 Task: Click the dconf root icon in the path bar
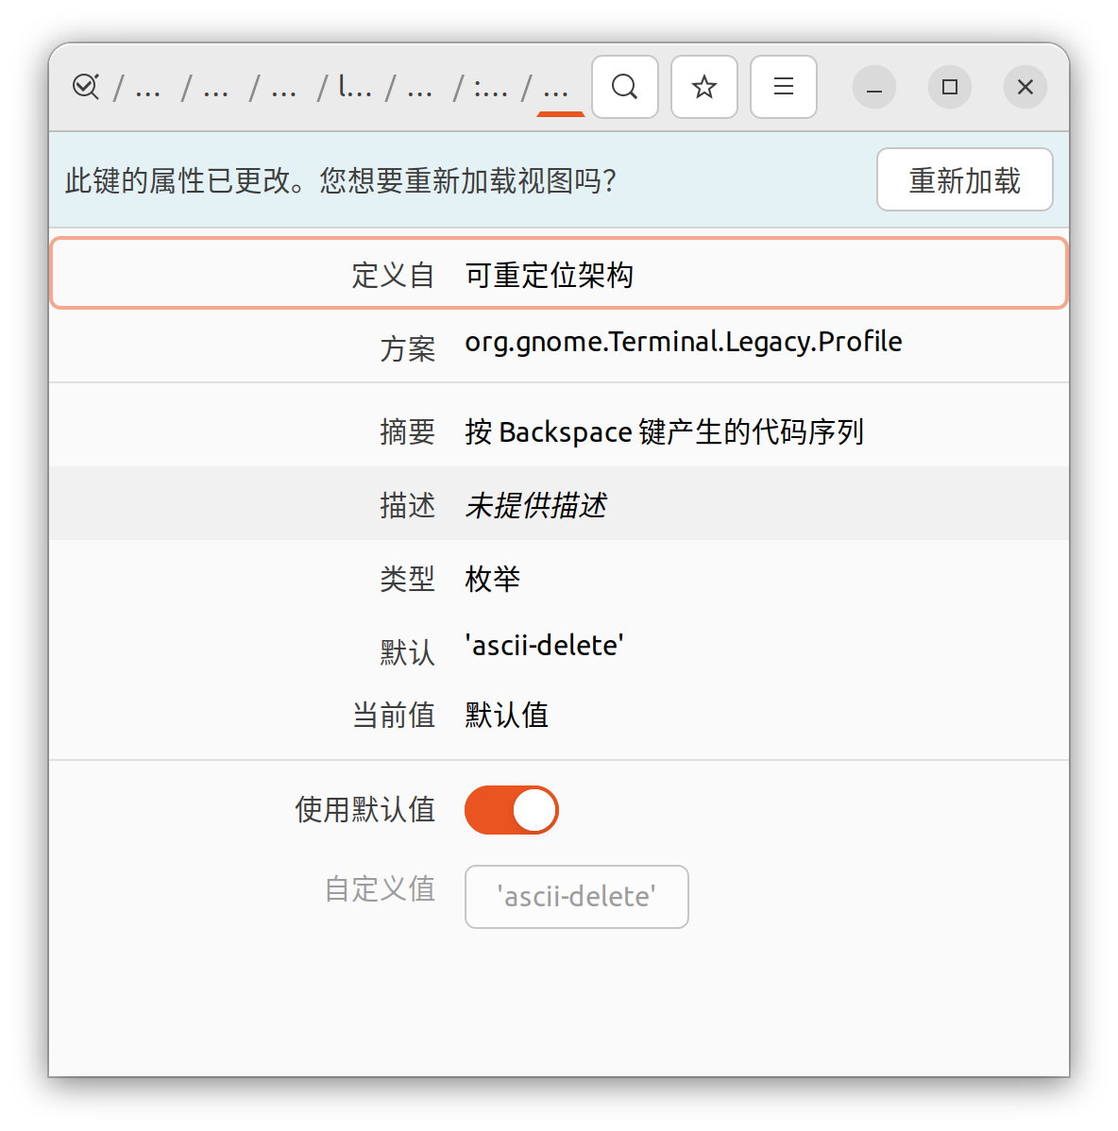[85, 87]
